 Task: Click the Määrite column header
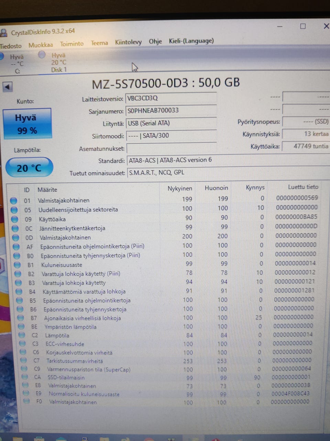(47, 190)
